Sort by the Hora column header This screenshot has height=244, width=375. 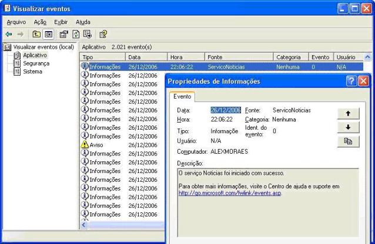[186, 57]
